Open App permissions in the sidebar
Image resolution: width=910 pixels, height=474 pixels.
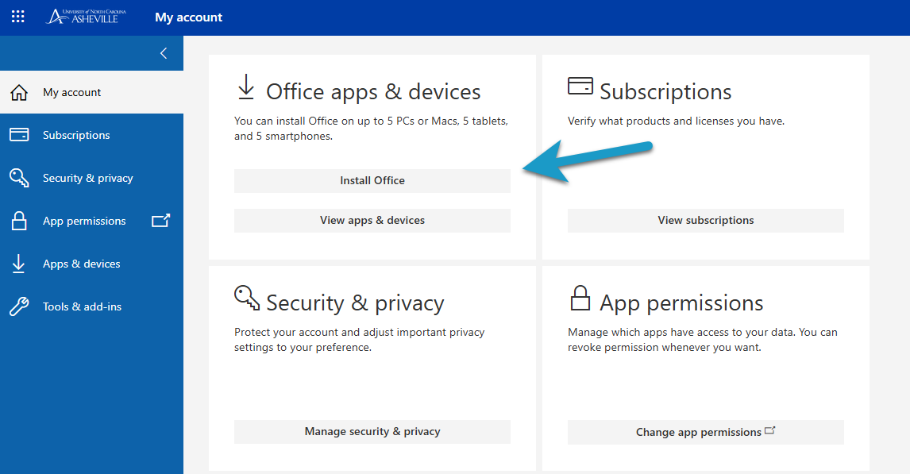coord(91,221)
